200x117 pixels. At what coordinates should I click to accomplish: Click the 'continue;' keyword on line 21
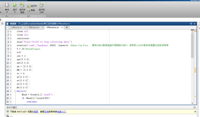coord(32,102)
